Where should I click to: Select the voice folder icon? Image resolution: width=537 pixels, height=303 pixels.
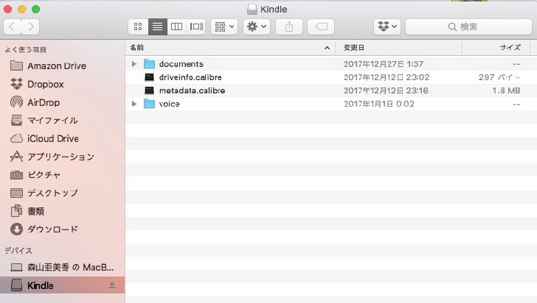(149, 104)
